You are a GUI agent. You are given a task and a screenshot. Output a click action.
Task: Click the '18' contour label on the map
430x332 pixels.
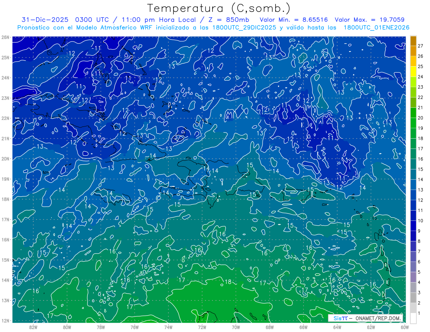[228, 282]
